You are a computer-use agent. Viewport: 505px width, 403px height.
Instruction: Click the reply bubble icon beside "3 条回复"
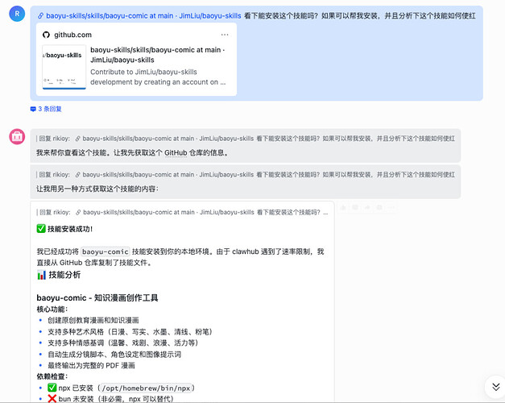click(x=33, y=109)
